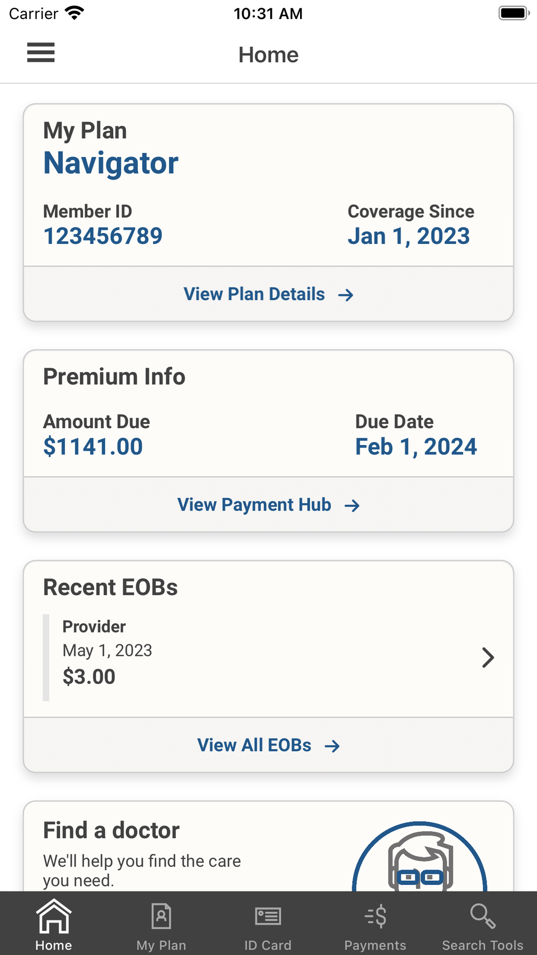537x955 pixels.
Task: Open View Payment Hub link
Action: pos(254,505)
